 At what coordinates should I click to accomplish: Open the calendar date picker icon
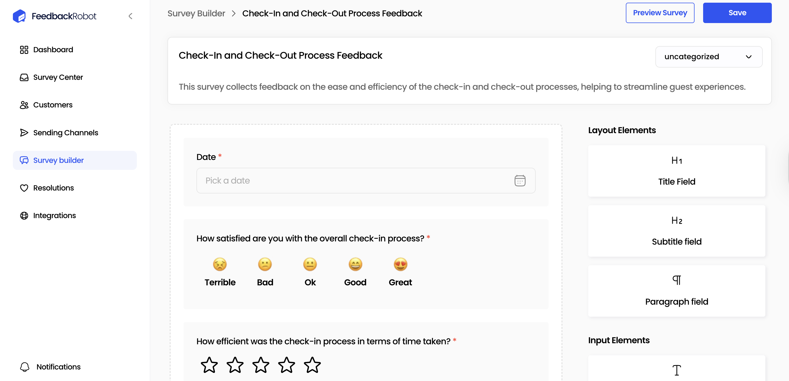520,180
